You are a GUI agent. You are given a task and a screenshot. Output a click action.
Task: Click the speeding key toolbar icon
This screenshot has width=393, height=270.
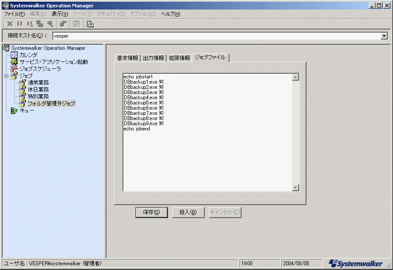tap(50, 24)
